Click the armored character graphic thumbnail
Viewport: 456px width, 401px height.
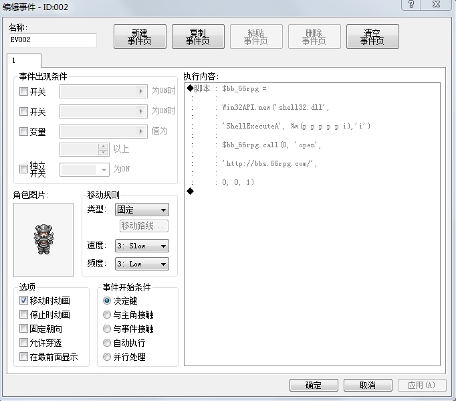click(43, 240)
